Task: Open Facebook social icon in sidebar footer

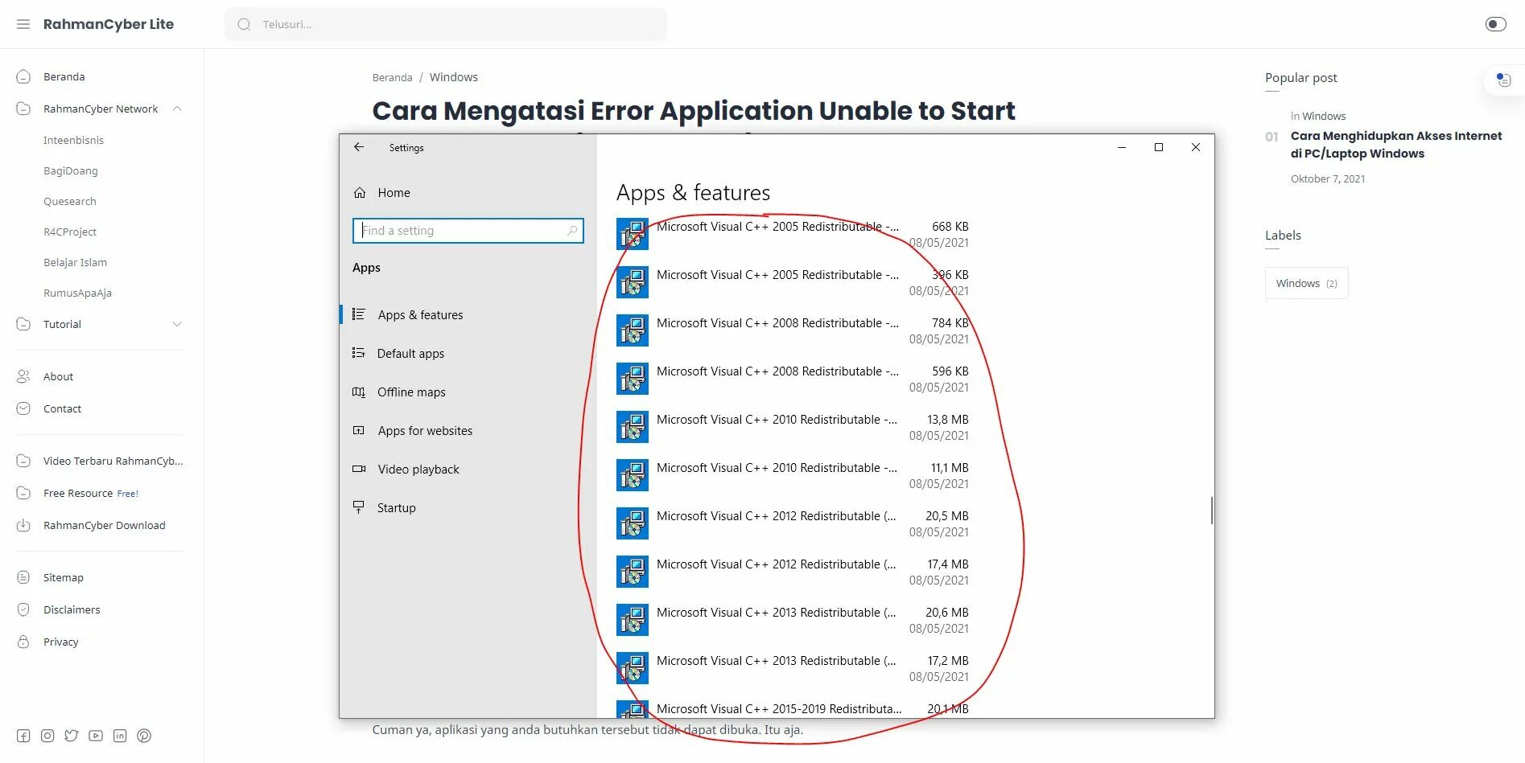Action: pyautogui.click(x=23, y=736)
